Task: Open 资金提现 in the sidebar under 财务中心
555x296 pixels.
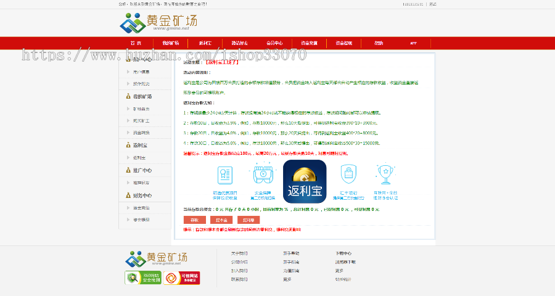Action: coord(141,220)
